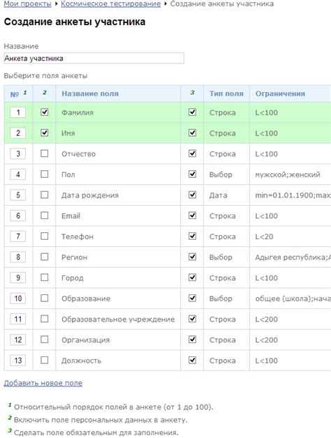Select include checkbox for Образование
This screenshot has width=331, height=438.
(x=45, y=298)
